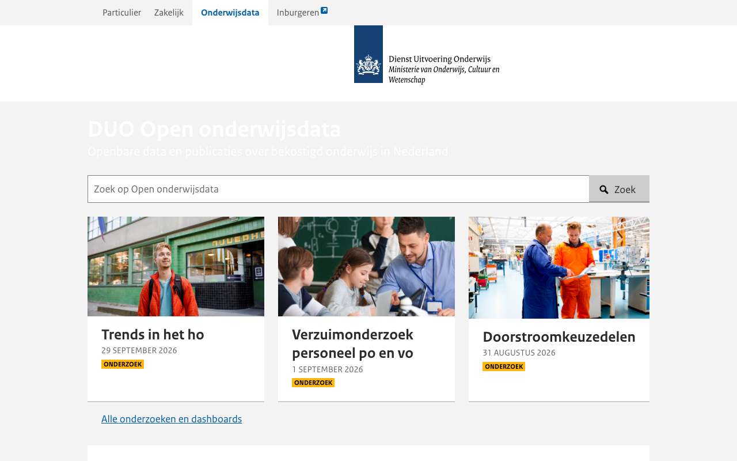Click Onderzoek label under Trends in het ho
737x461 pixels.
coord(123,364)
